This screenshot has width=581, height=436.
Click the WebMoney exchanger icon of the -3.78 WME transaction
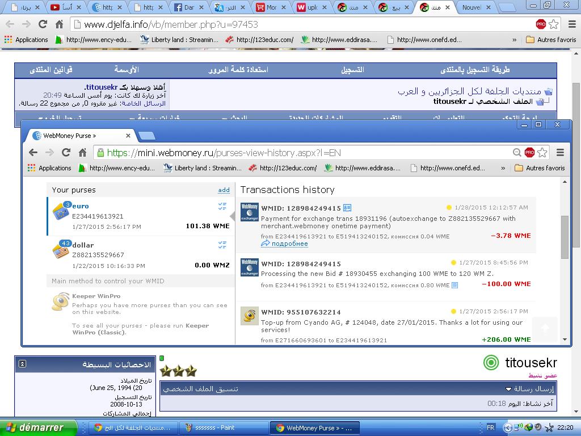250,212
